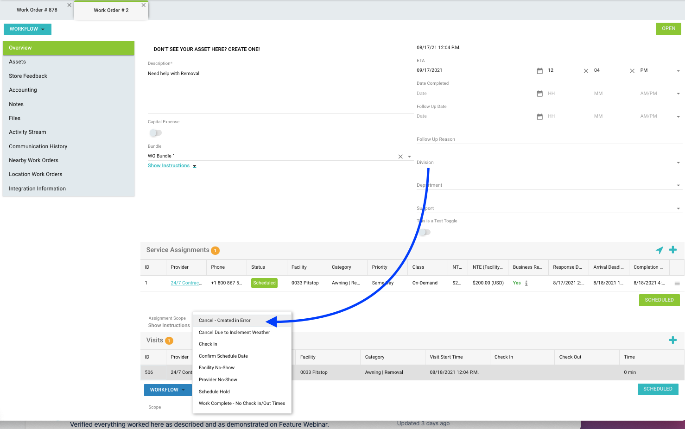Viewport: 685px width, 429px height.
Task: Click the green OPEN status button
Action: coord(668,29)
